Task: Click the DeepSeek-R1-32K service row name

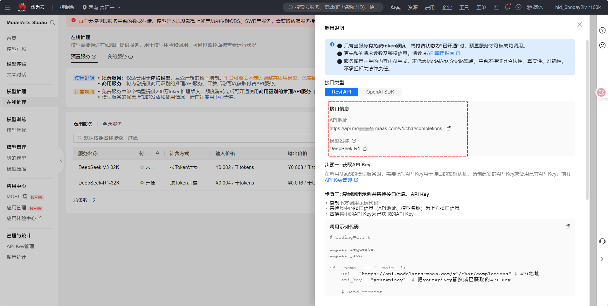Action: click(99, 183)
